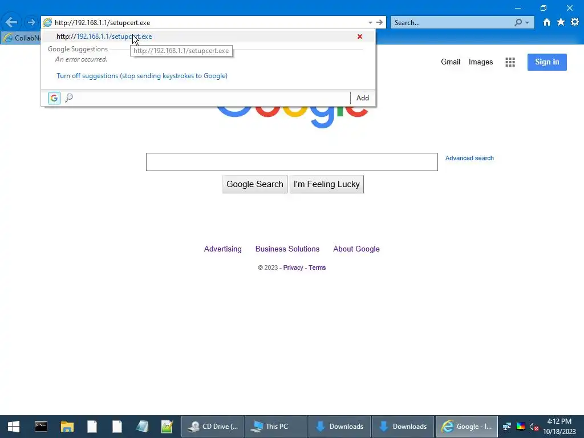Switch to the CD Drive taskbar window
Image resolution: width=584 pixels, height=438 pixels.
coord(212,427)
